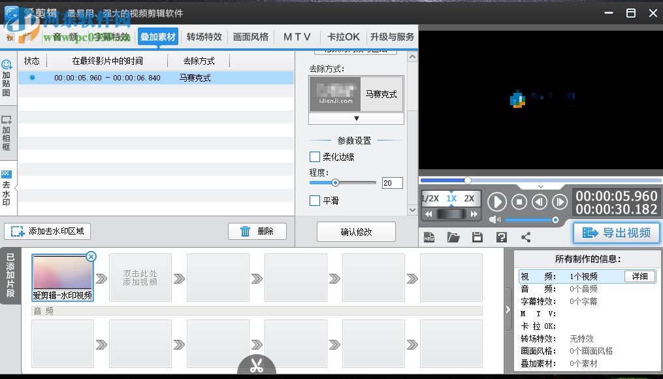Screen dimensions: 663x379
Task: Save the project with the floppy disk icon
Action: pyautogui.click(x=477, y=237)
